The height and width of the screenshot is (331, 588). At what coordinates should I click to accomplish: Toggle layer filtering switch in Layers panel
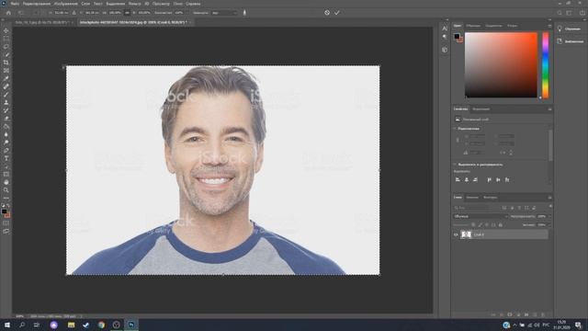(x=550, y=207)
